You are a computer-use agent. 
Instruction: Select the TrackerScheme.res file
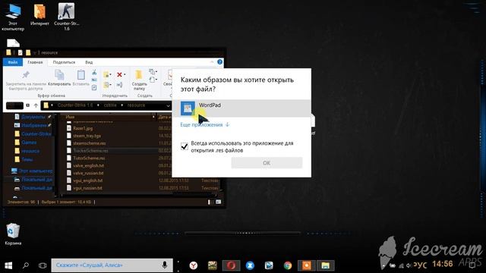coord(90,151)
